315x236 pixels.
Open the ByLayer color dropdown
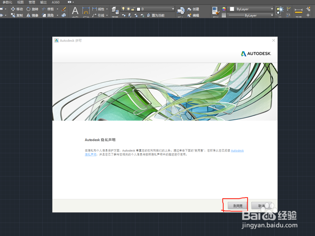click(272, 9)
